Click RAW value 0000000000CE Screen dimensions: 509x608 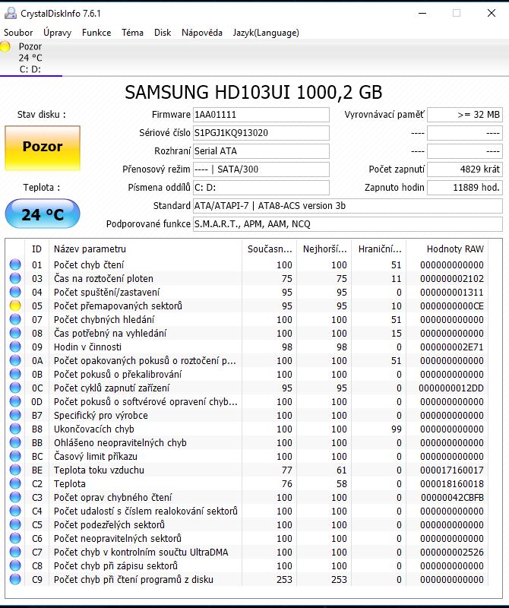coord(451,306)
